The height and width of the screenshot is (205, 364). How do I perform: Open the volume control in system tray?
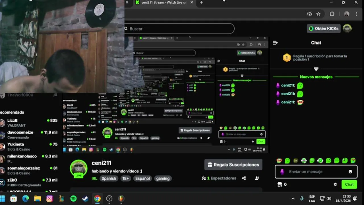329,198
